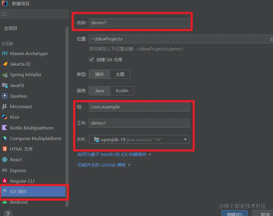The image size is (273, 216).
Task: Select Angular CLI in generator list
Action: point(33,181)
